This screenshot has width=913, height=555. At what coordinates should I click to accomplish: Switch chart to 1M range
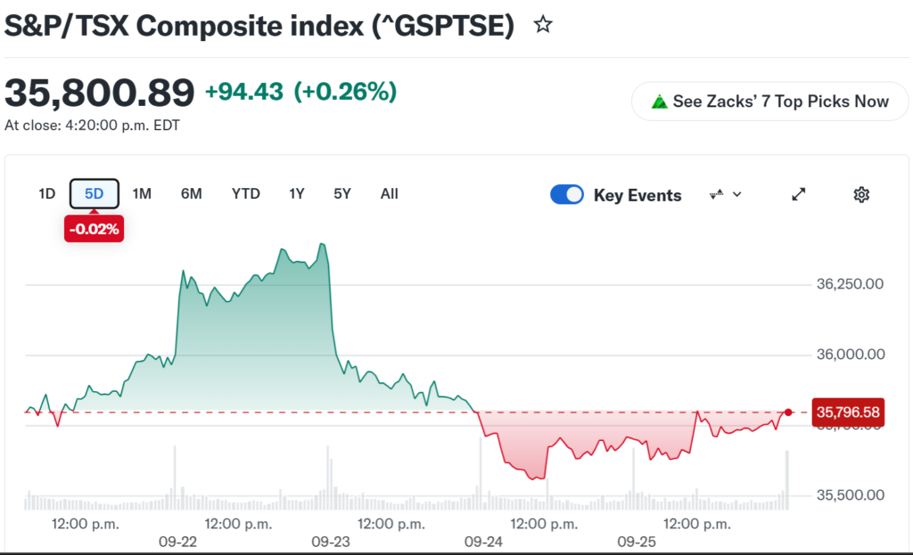coord(142,193)
